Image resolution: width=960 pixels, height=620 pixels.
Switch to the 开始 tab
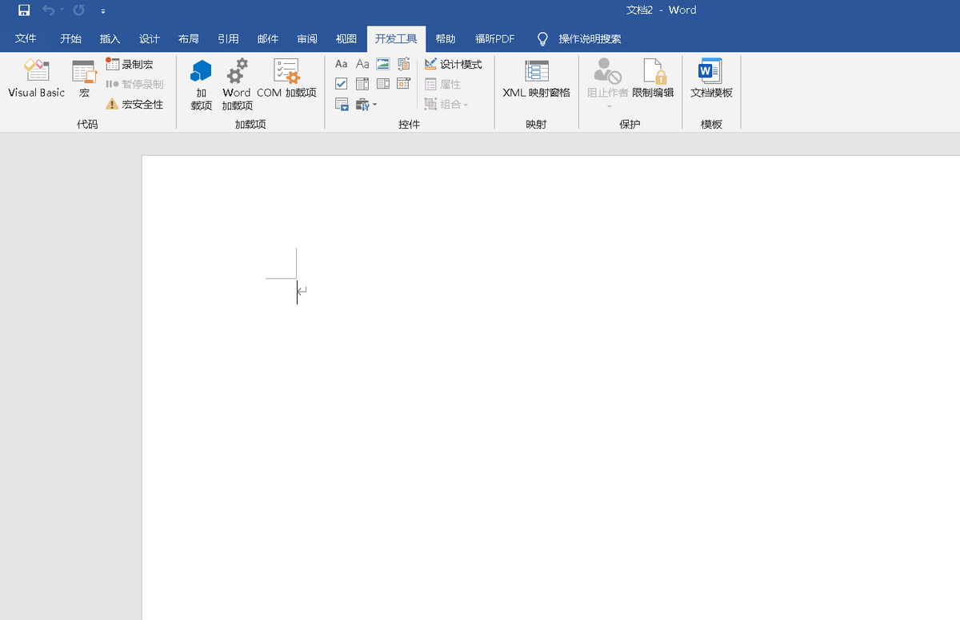(70, 38)
